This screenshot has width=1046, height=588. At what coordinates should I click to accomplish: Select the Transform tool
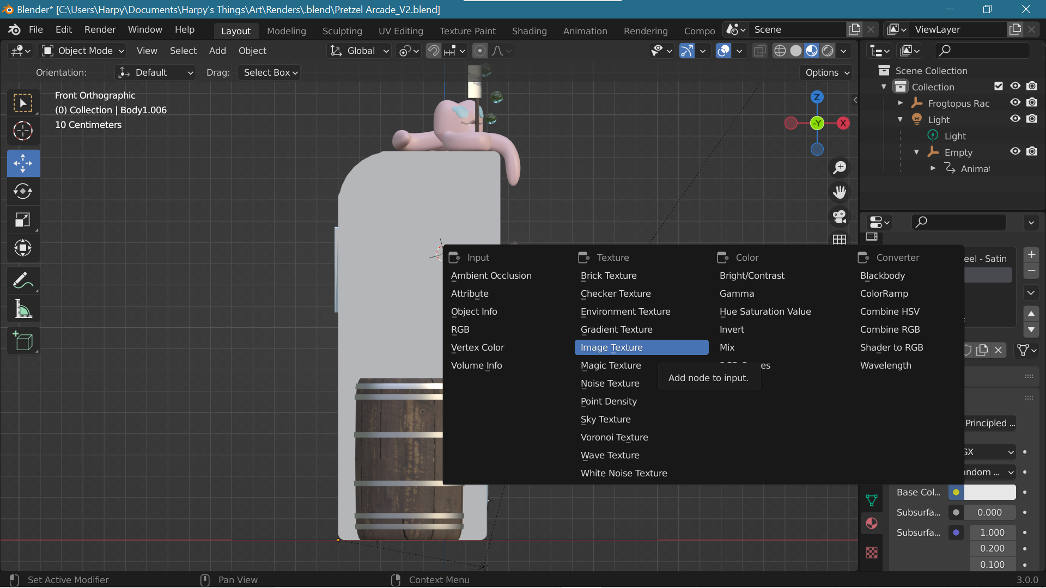23,248
